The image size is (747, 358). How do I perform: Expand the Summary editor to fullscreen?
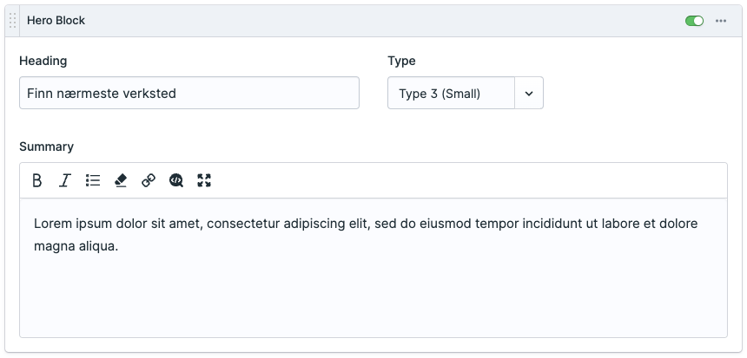pyautogui.click(x=204, y=180)
